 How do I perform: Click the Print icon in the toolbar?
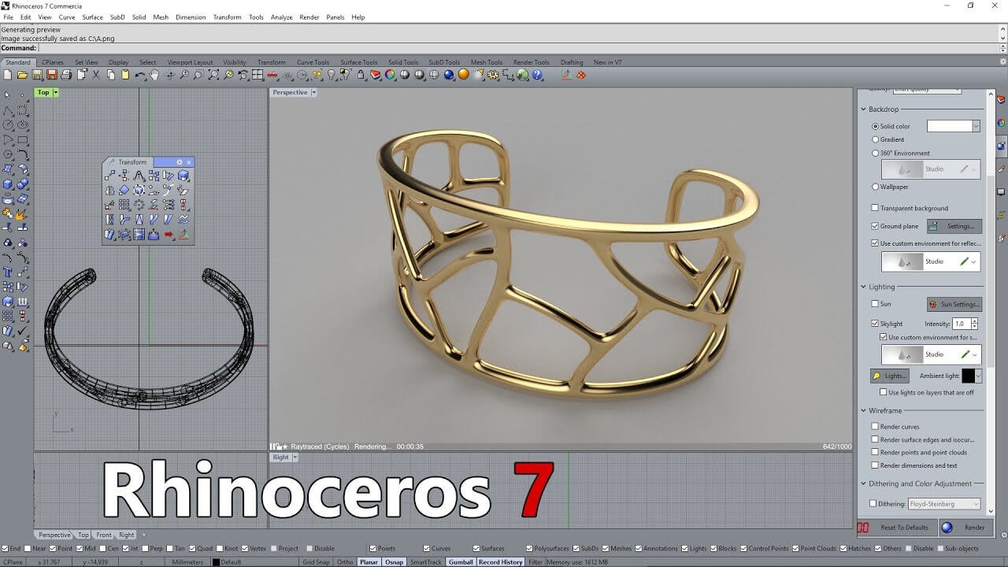[x=66, y=75]
